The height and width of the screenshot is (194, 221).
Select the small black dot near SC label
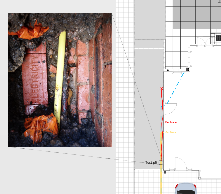click(168, 70)
